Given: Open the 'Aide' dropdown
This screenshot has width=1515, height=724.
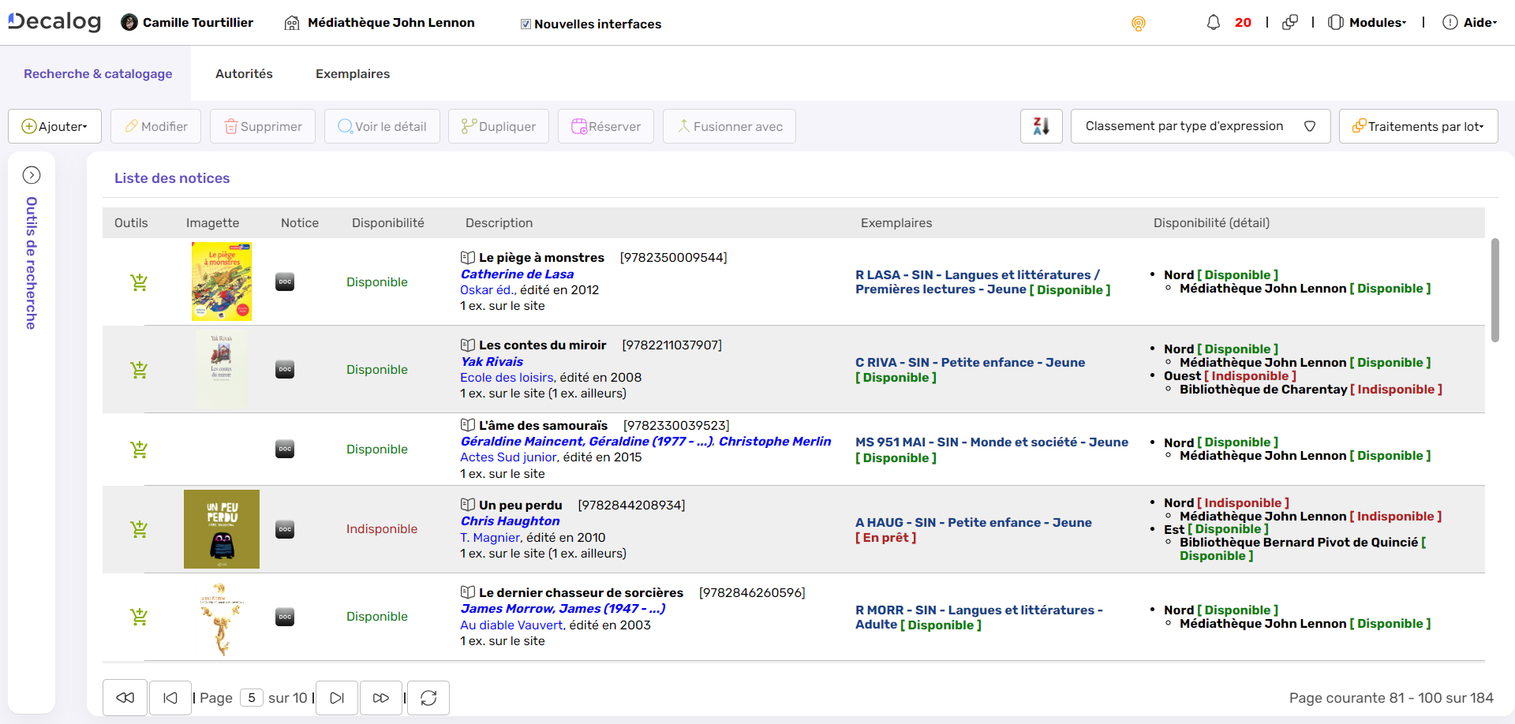Looking at the screenshot, I should tap(1472, 22).
